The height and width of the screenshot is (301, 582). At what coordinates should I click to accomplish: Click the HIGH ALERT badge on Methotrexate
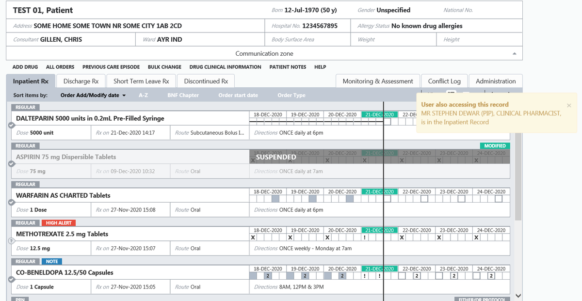pos(59,223)
